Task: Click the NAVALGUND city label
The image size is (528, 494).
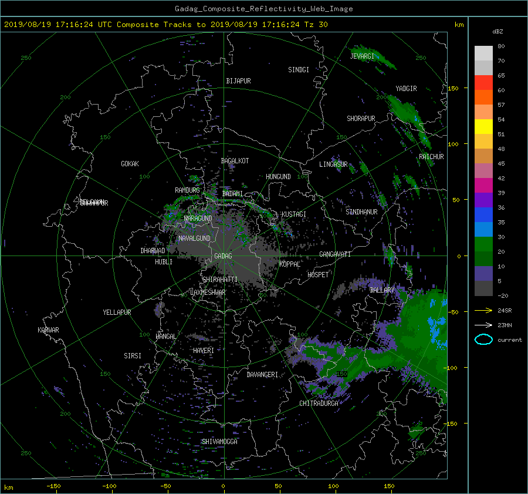Action: 194,238
